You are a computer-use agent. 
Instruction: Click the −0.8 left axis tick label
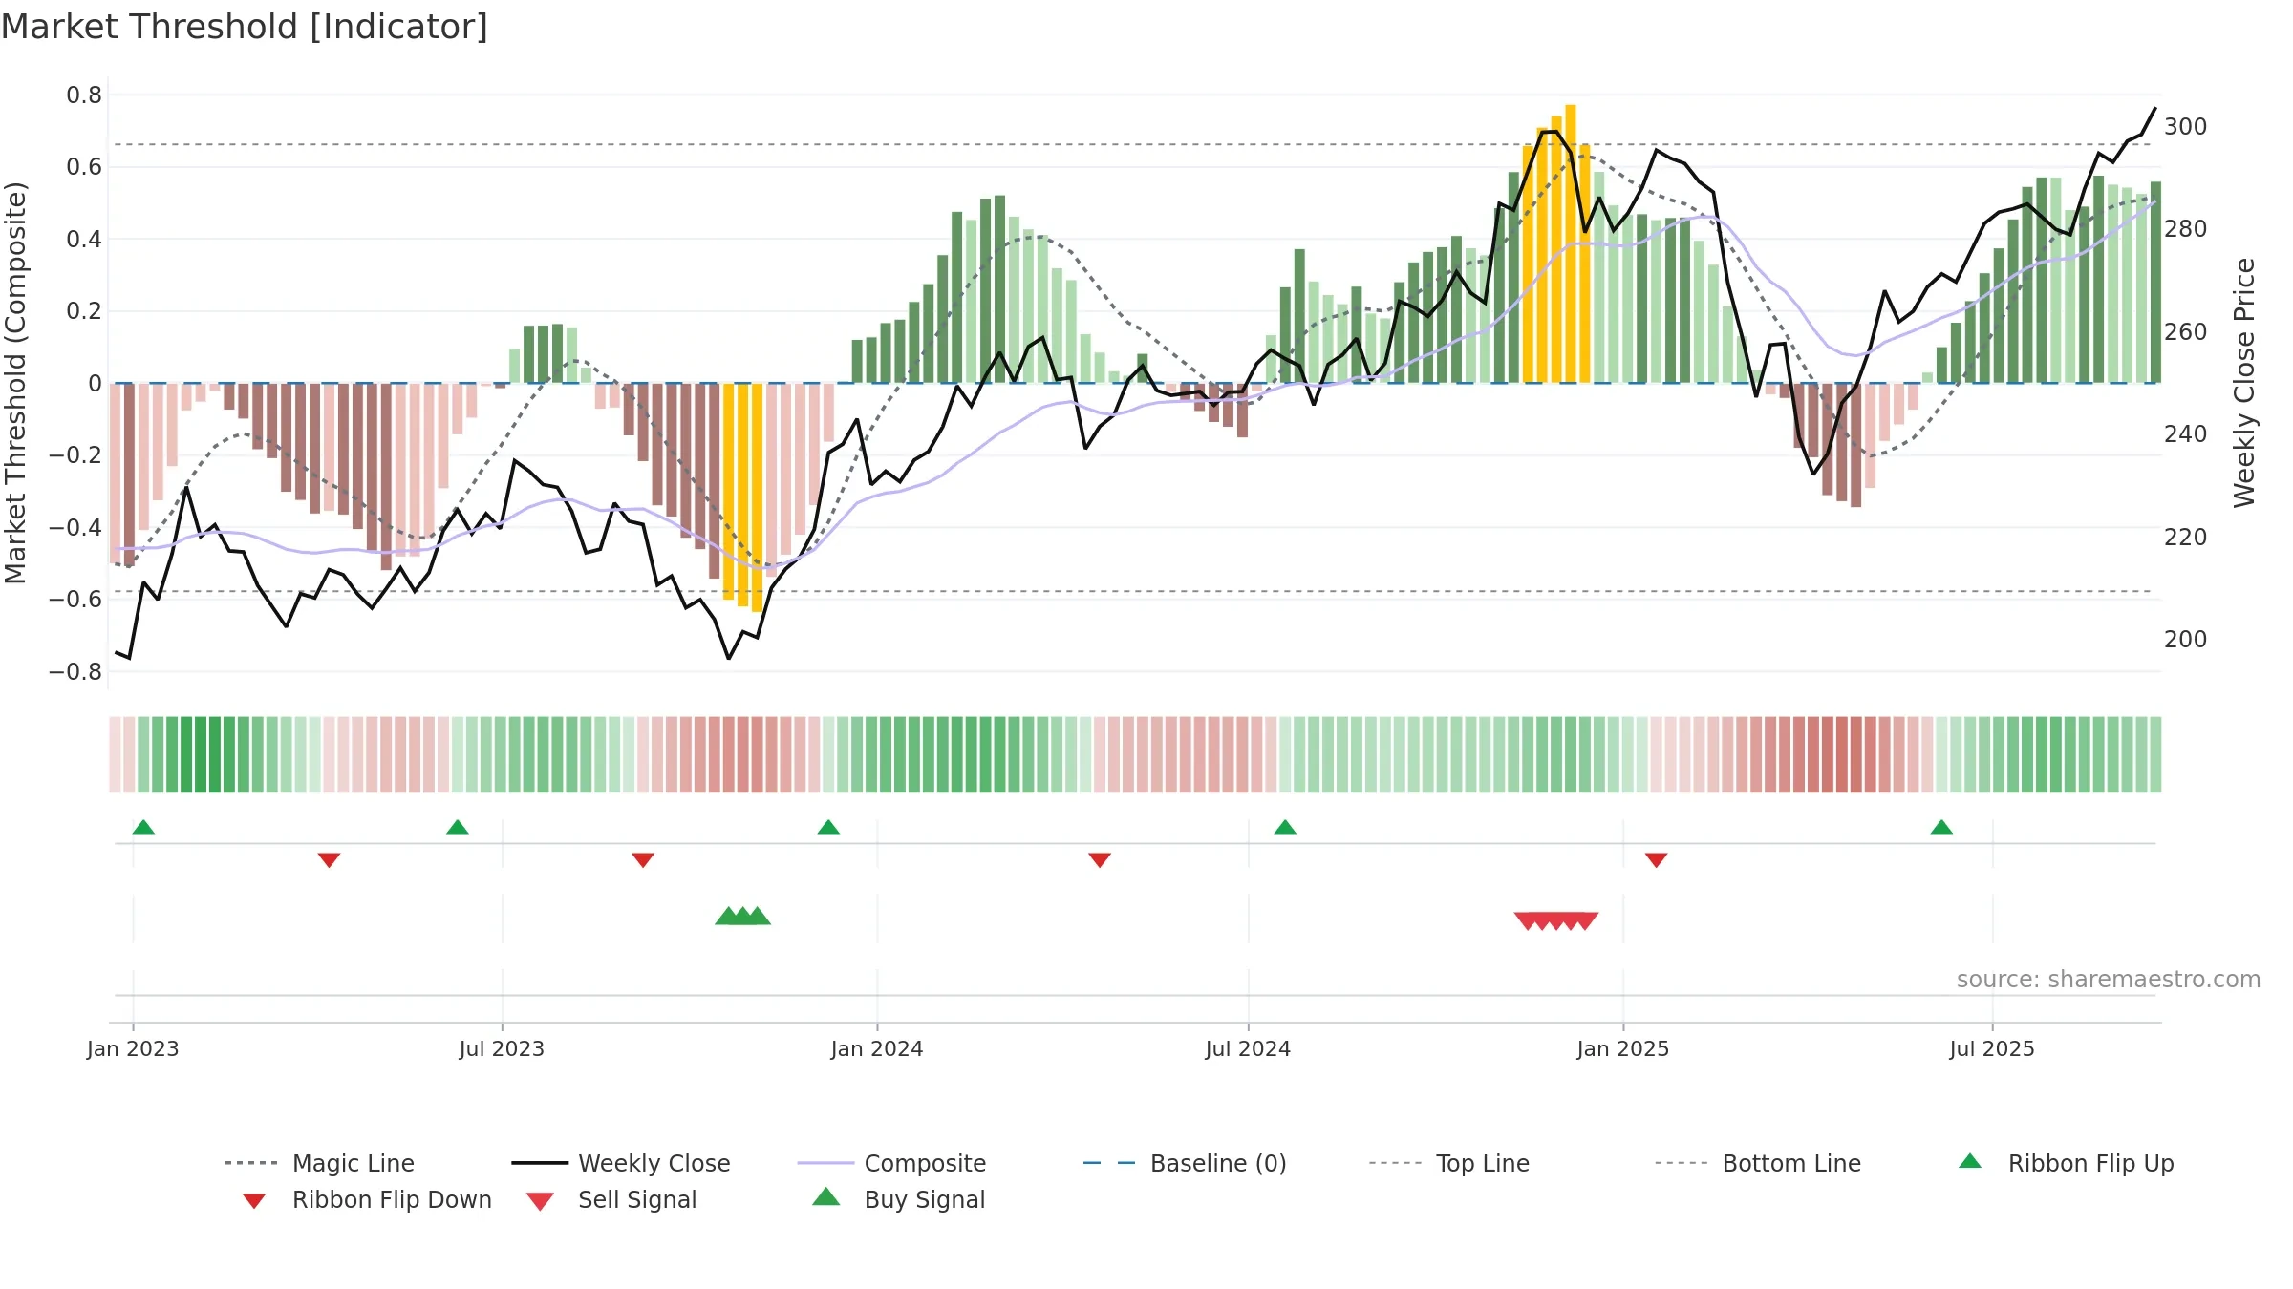click(75, 672)
